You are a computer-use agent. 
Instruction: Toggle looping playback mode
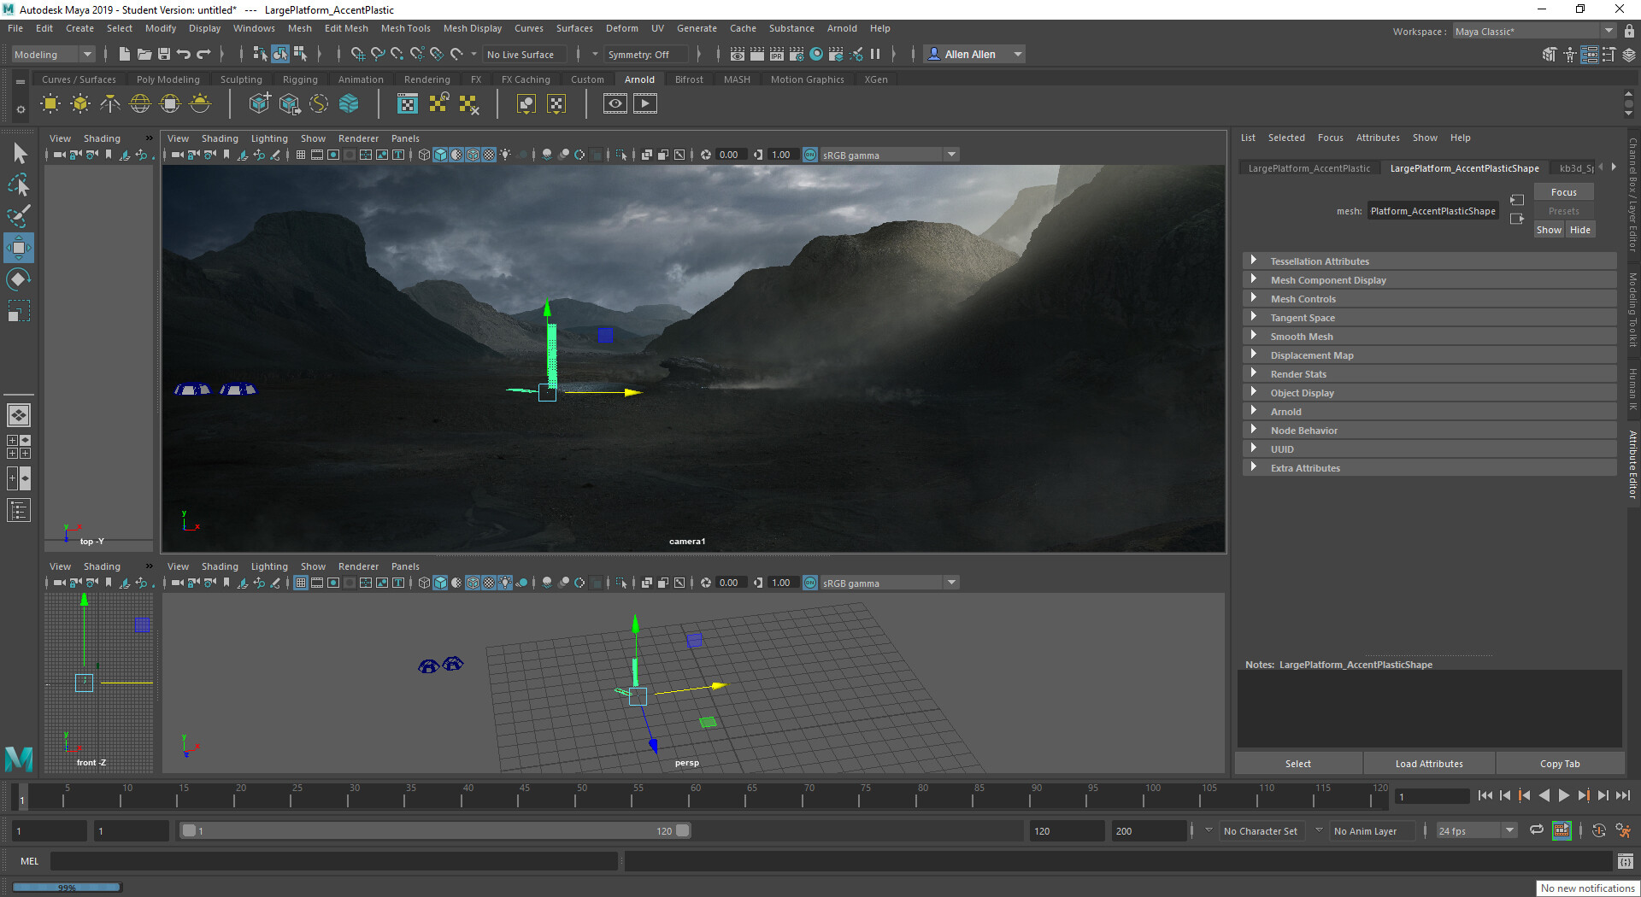1536,830
